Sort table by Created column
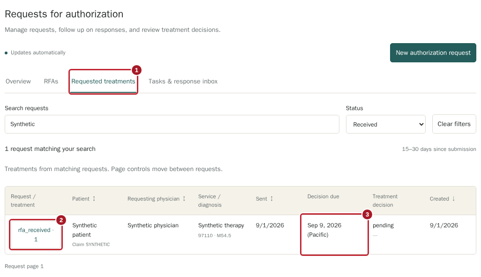This screenshot has height=277, width=481. tap(443, 199)
